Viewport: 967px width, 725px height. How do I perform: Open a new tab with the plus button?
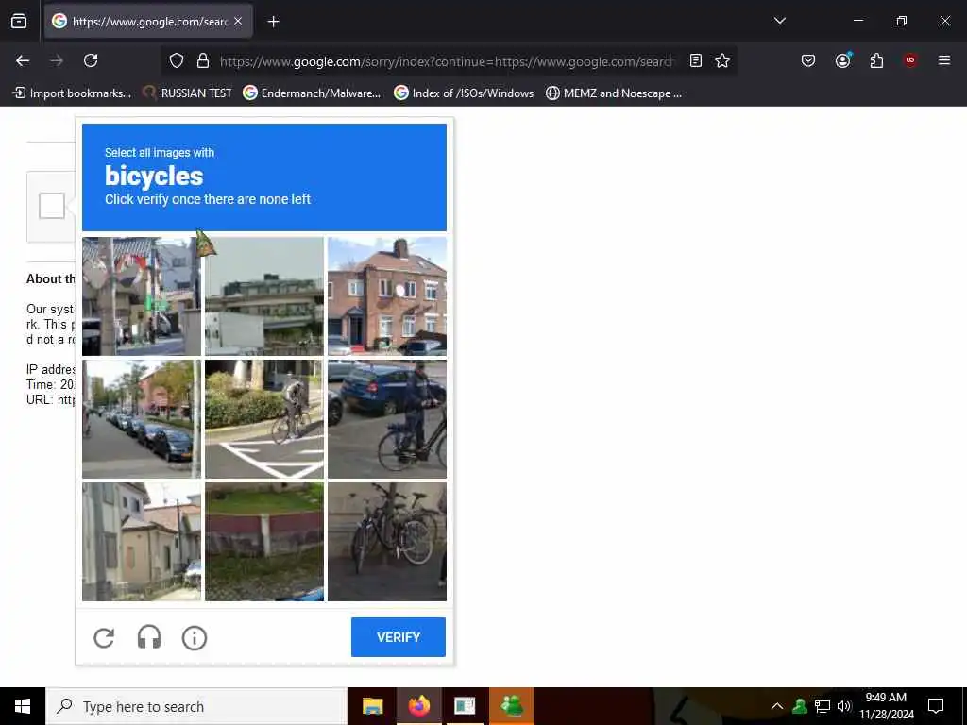point(273,22)
